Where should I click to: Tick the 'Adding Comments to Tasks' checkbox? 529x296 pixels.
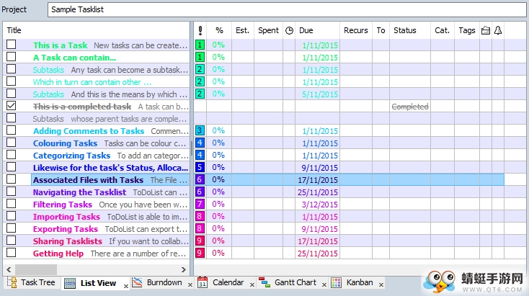click(x=11, y=130)
